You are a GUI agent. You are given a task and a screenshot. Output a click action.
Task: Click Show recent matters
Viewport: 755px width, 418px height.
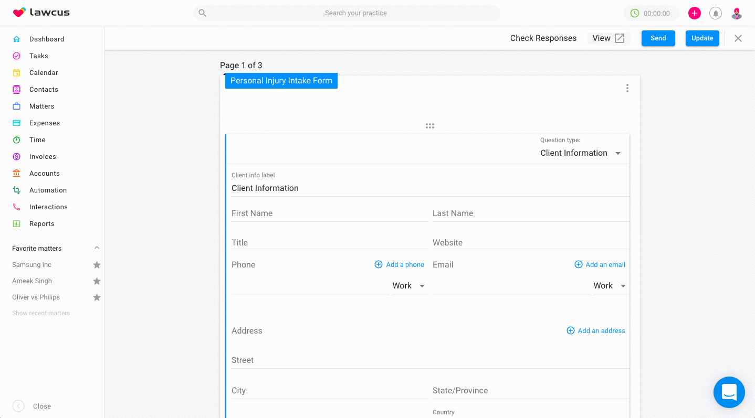pyautogui.click(x=41, y=313)
